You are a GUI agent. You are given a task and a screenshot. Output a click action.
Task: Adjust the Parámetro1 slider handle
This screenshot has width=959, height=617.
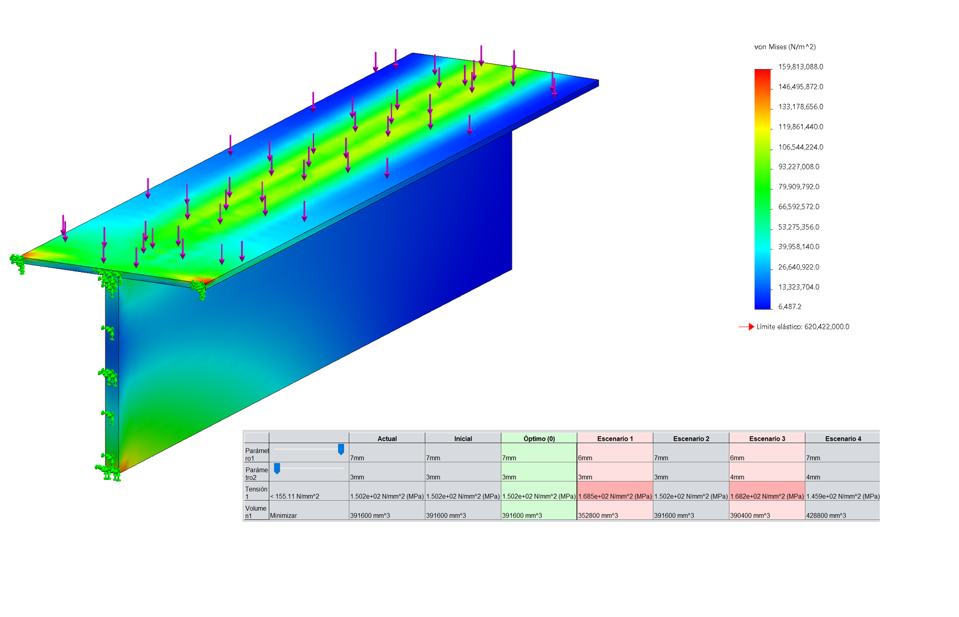pos(341,449)
